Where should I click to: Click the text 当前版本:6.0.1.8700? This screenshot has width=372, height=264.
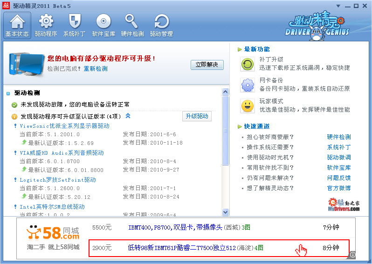[x=49, y=161]
